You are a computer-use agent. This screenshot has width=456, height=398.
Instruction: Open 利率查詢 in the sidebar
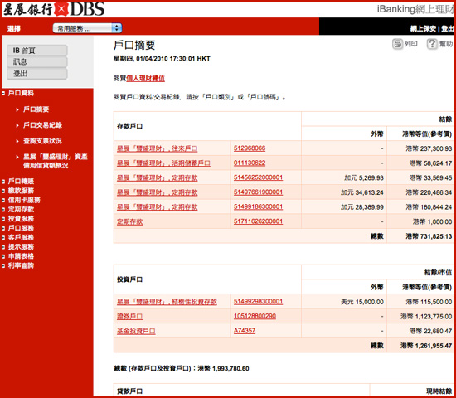click(x=21, y=265)
